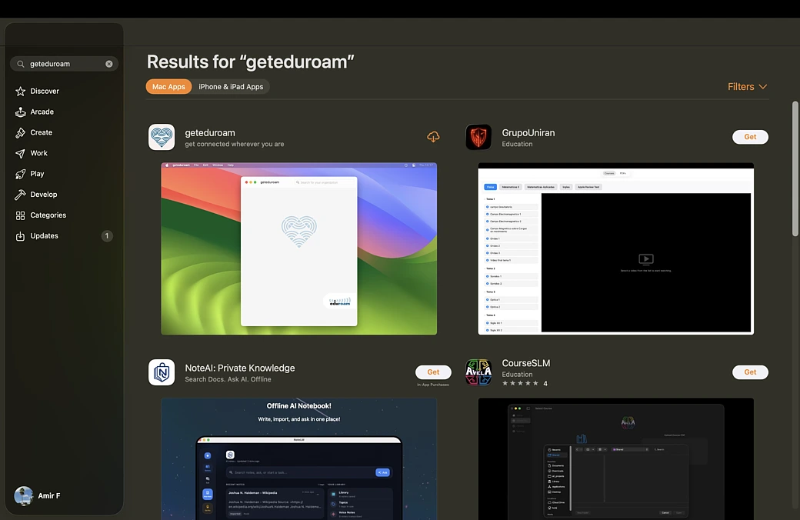Click the Play rocket icon
This screenshot has width=800, height=520.
(x=21, y=174)
